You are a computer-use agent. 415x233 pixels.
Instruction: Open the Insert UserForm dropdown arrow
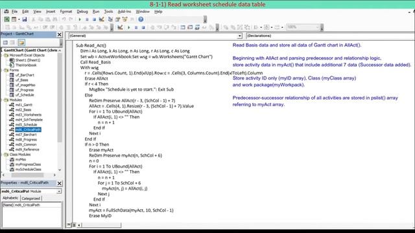19,19
